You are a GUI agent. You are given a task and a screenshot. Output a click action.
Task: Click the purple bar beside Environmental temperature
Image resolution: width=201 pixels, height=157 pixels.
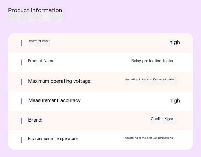pos(21,140)
